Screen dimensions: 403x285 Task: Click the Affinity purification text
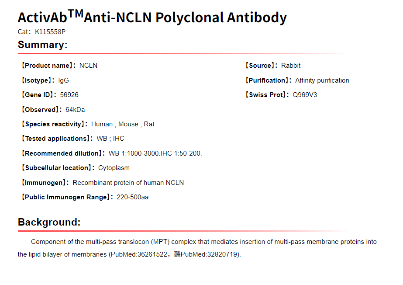[x=322, y=80]
